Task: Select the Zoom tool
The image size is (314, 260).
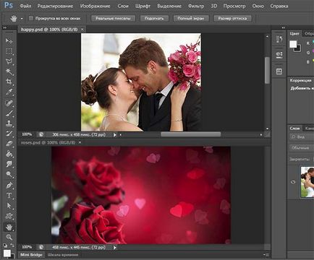Action: click(9, 238)
